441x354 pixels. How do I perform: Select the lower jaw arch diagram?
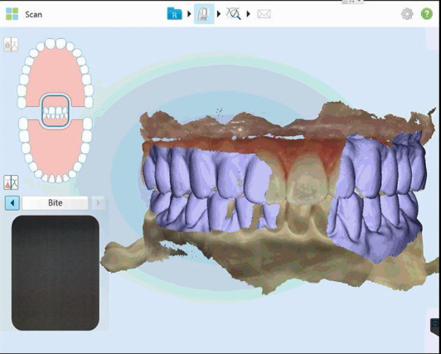point(56,151)
